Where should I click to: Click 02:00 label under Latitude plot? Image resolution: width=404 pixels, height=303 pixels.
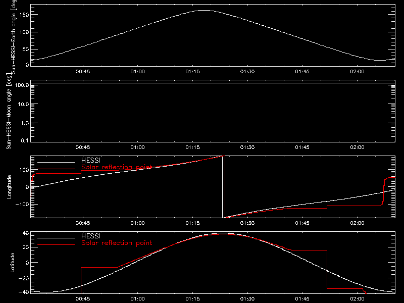pyautogui.click(x=357, y=299)
